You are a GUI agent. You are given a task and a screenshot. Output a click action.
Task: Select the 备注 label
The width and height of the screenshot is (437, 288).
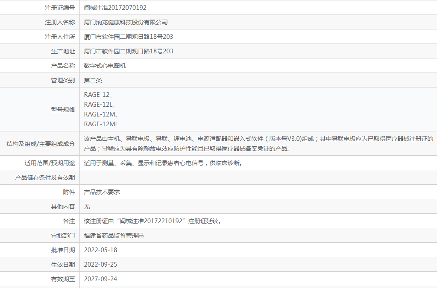tap(69, 221)
